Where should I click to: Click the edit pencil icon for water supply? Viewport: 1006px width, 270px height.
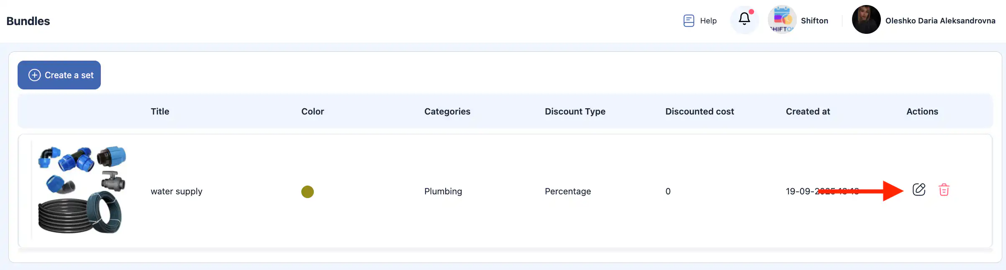coord(919,190)
